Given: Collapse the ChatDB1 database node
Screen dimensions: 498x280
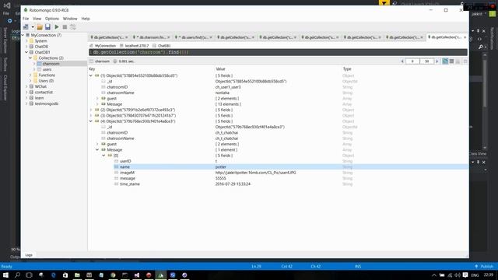Looking at the screenshot, I should (26, 52).
